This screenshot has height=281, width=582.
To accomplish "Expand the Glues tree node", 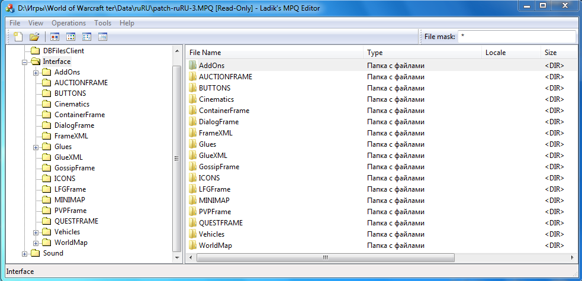I will click(x=36, y=147).
